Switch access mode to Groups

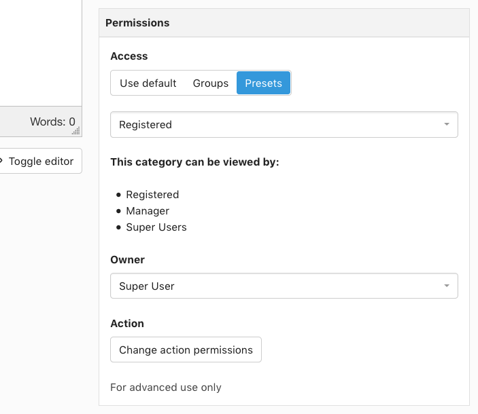click(x=210, y=83)
